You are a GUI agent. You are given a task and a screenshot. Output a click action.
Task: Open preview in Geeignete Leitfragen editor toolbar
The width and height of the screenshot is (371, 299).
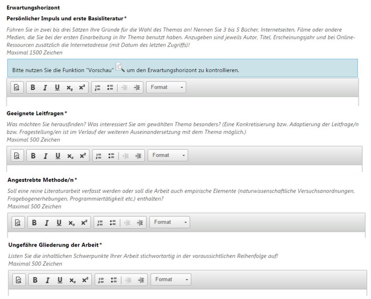pyautogui.click(x=17, y=156)
